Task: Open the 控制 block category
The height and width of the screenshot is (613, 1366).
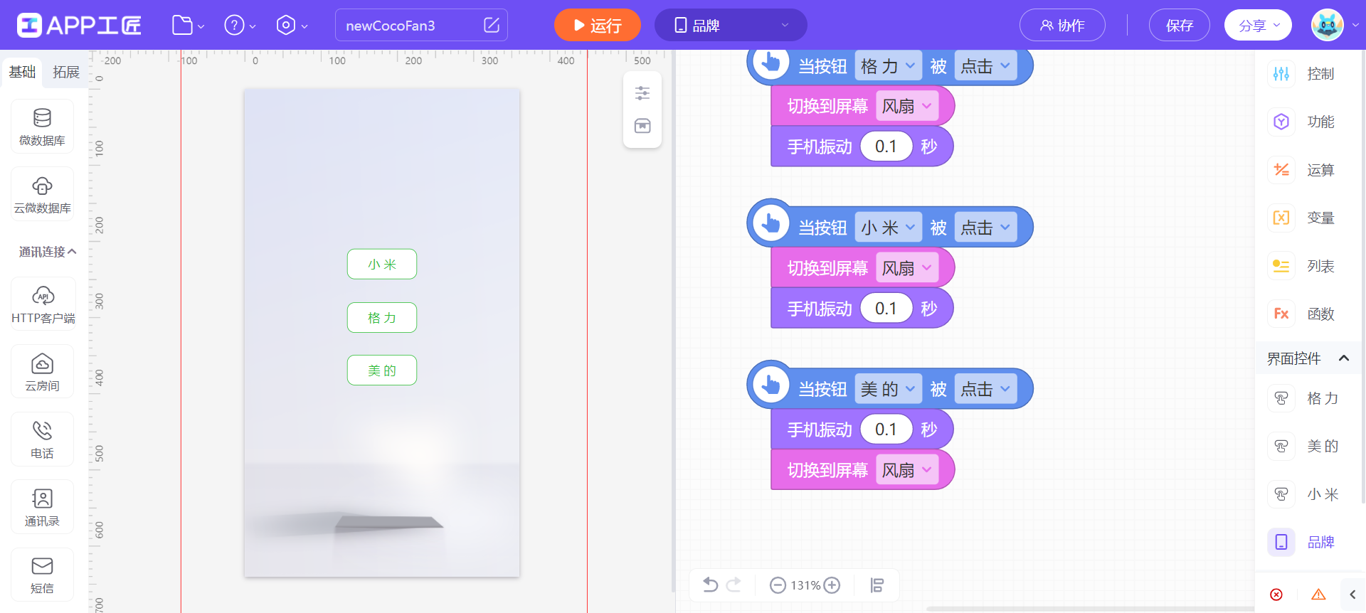Action: click(x=1303, y=74)
